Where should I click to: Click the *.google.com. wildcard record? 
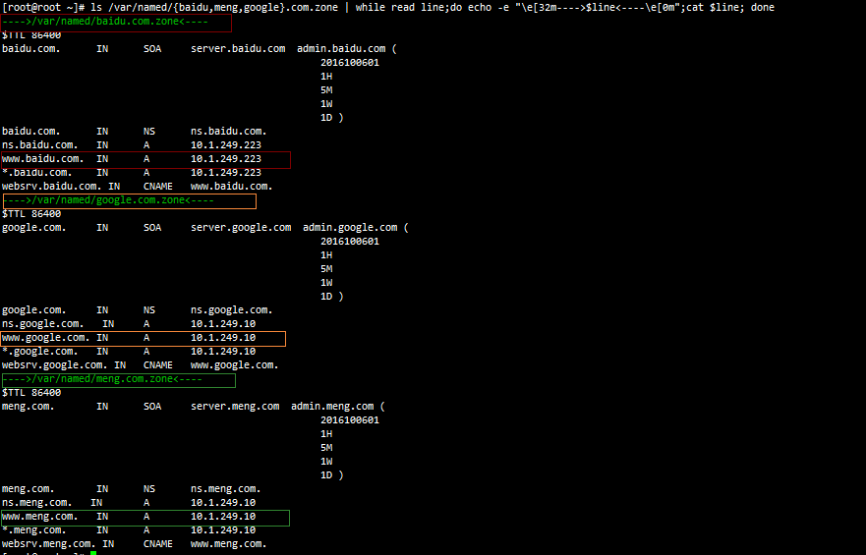click(129, 352)
